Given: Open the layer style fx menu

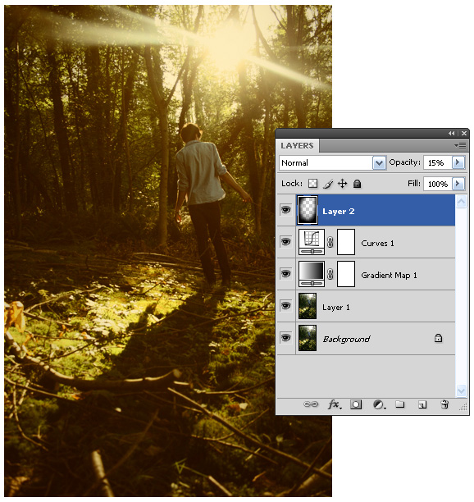Looking at the screenshot, I should pyautogui.click(x=335, y=404).
